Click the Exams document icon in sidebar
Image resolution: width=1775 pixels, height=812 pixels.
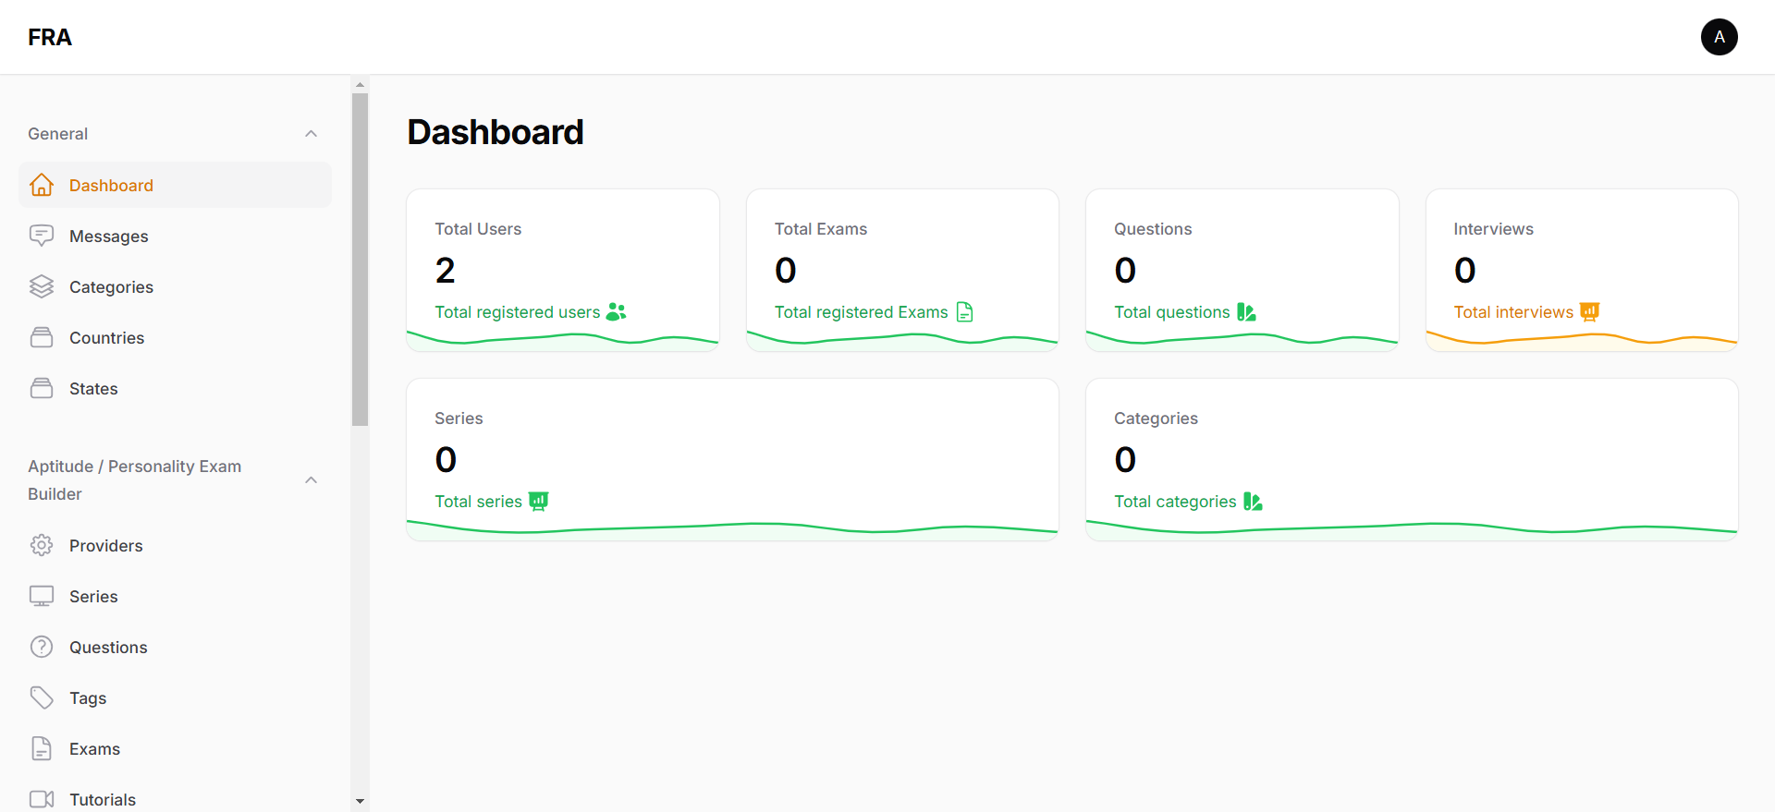(x=42, y=749)
